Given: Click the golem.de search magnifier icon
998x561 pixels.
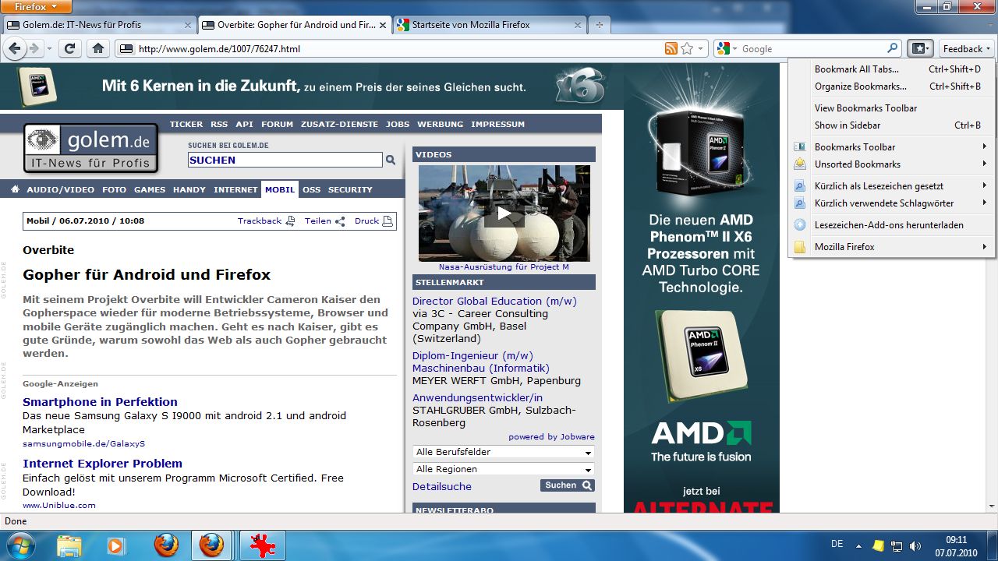Looking at the screenshot, I should (391, 160).
